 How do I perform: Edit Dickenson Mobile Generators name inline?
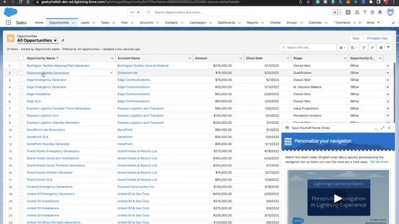[111, 73]
